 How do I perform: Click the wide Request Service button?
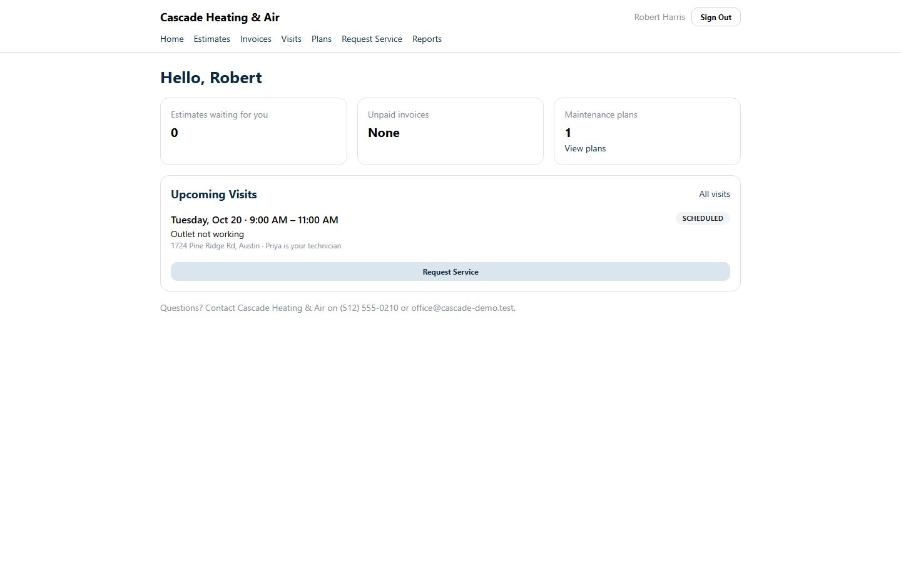click(x=450, y=271)
